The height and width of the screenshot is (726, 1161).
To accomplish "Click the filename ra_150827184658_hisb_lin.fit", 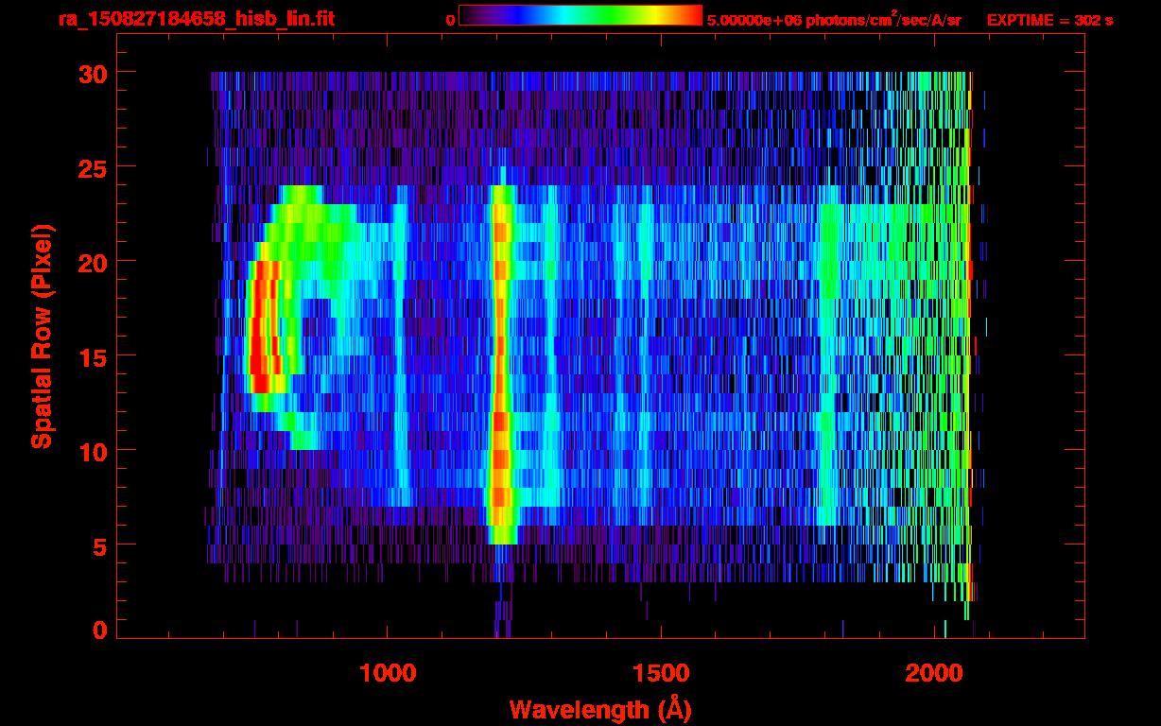I will click(x=195, y=18).
